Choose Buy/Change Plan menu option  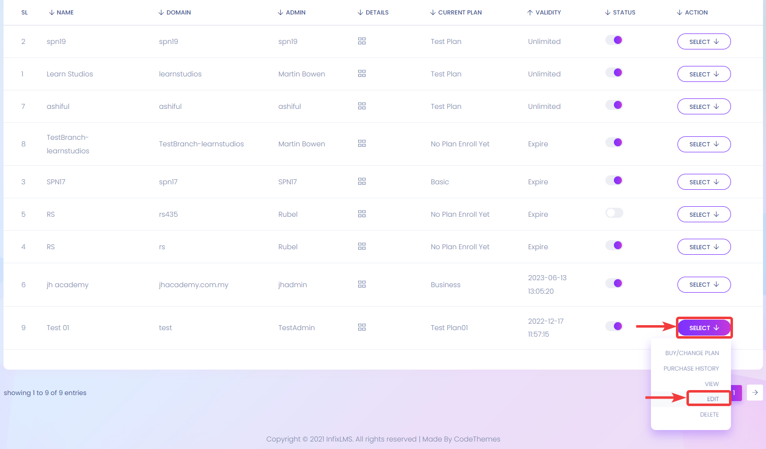tap(691, 353)
